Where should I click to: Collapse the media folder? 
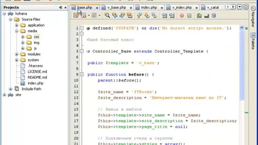click(17, 31)
